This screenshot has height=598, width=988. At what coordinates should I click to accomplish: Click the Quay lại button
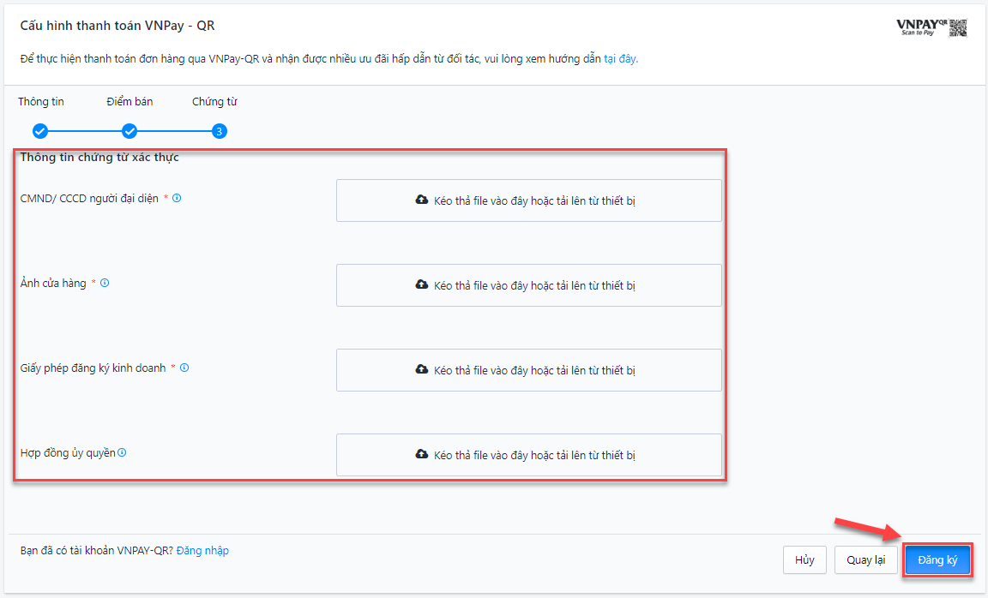[865, 559]
